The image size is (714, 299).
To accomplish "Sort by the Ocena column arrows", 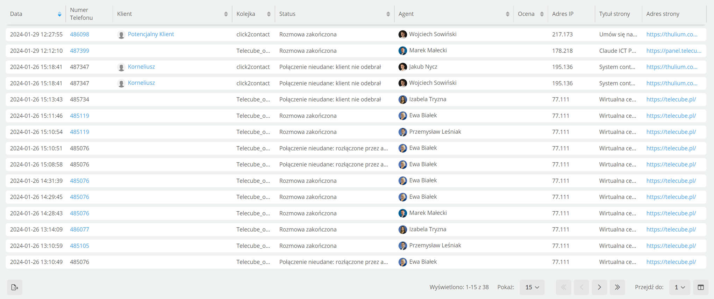I will point(542,14).
